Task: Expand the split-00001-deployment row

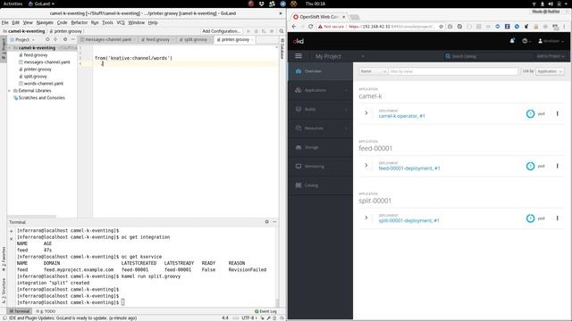Action: click(366, 218)
